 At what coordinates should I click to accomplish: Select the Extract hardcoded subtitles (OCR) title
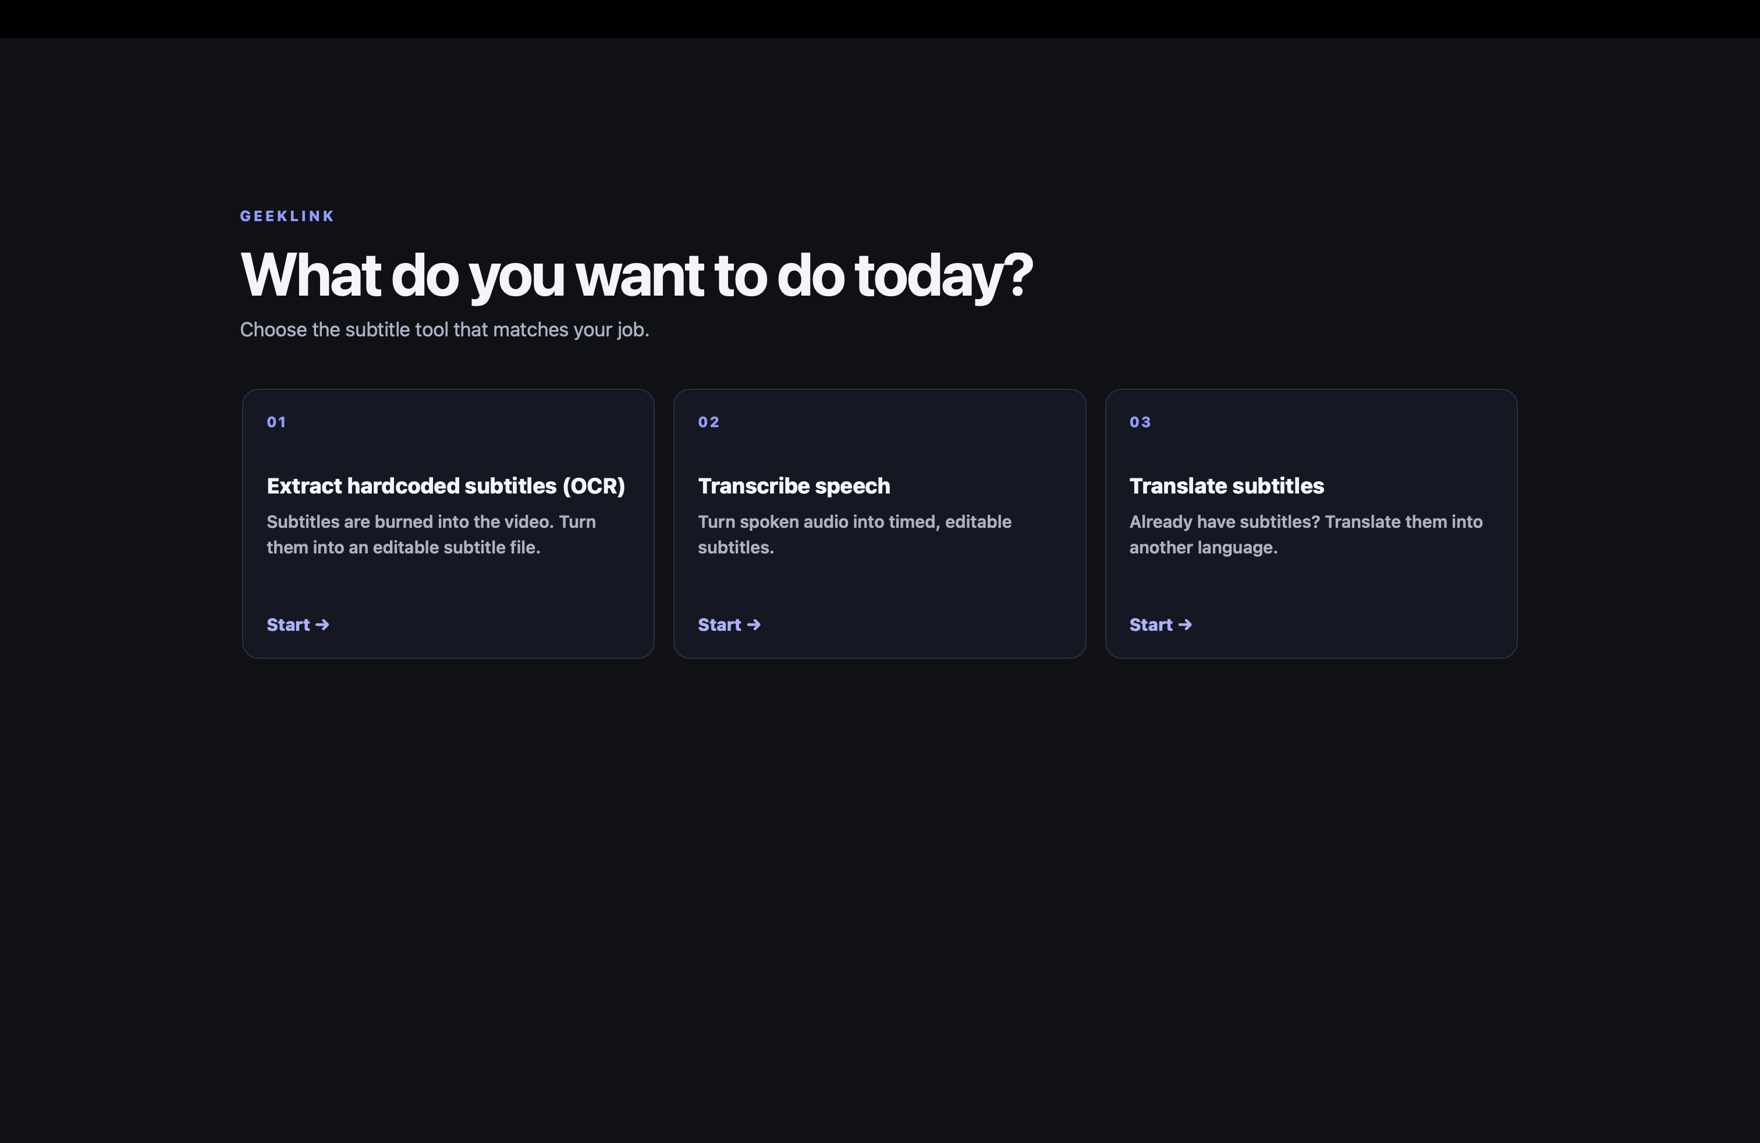[446, 486]
